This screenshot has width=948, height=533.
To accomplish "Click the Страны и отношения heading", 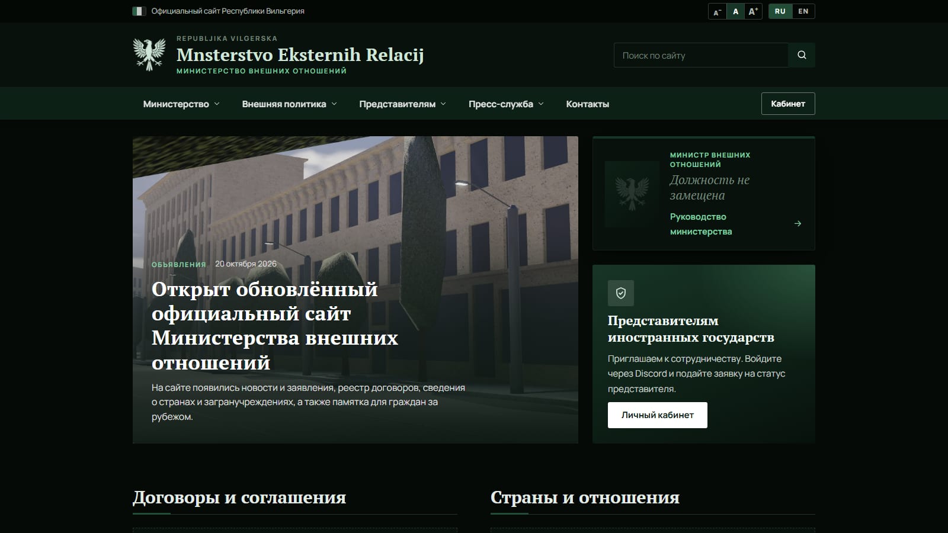I will point(585,497).
